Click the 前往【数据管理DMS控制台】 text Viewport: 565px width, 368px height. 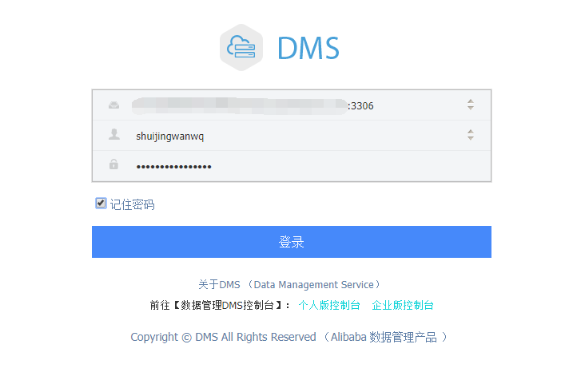pos(220,305)
